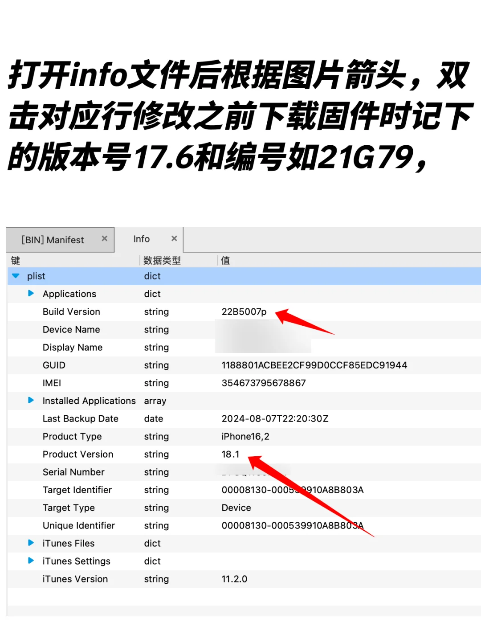Click the 值 column header
The width and height of the screenshot is (481, 643).
(226, 260)
